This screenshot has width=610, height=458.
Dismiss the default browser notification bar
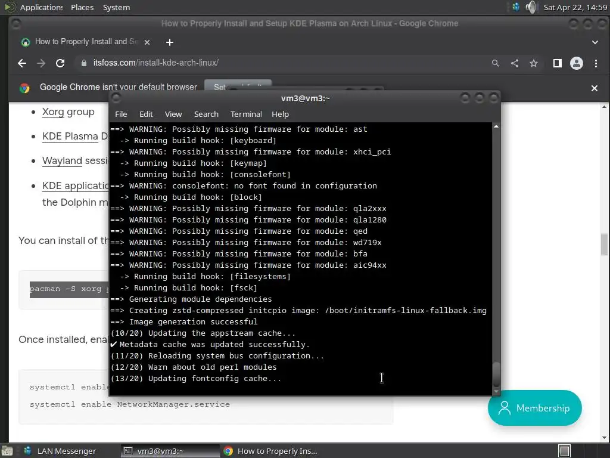coord(595,88)
